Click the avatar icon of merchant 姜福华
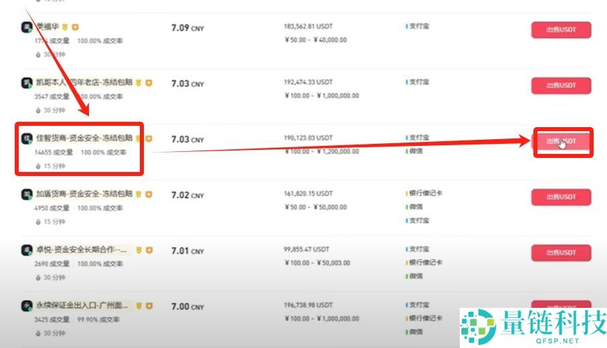 pyautogui.click(x=27, y=27)
